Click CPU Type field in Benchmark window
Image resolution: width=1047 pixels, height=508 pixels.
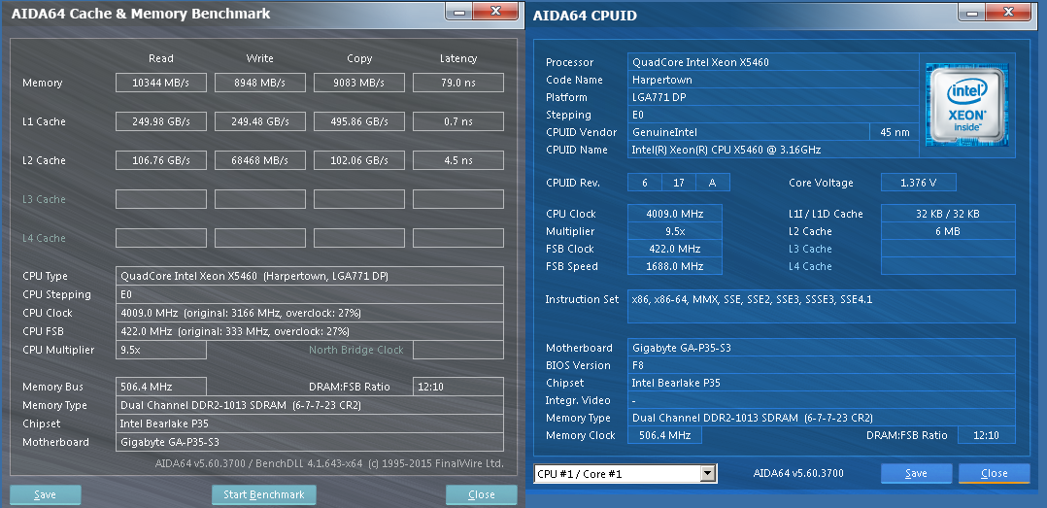pyautogui.click(x=310, y=276)
